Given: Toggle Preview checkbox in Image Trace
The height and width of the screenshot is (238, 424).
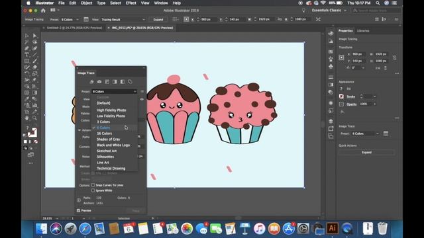Looking at the screenshot, I should 78,210.
